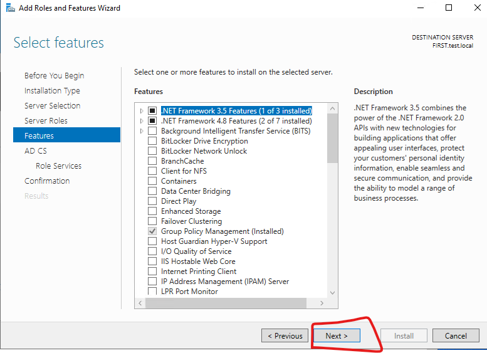487x353 pixels.
Task: Go to Server Roles step
Action: [x=46, y=120]
